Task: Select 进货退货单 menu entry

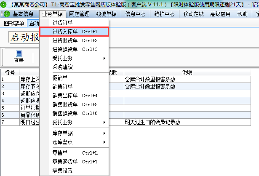Action: tap(74, 40)
